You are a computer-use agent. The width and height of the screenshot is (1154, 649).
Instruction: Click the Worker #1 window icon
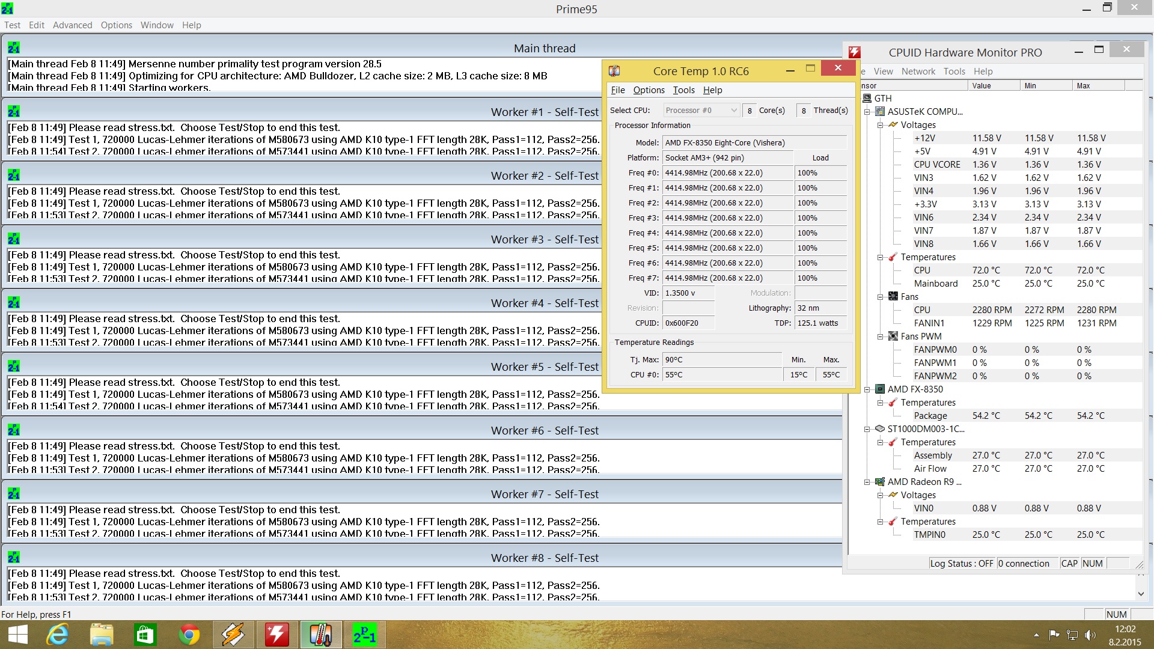[x=14, y=111]
